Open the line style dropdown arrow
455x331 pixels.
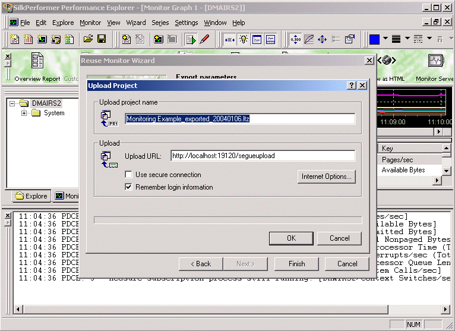click(x=429, y=38)
